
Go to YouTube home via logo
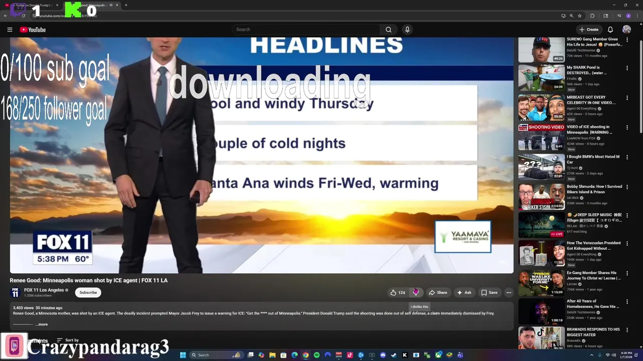click(33, 30)
